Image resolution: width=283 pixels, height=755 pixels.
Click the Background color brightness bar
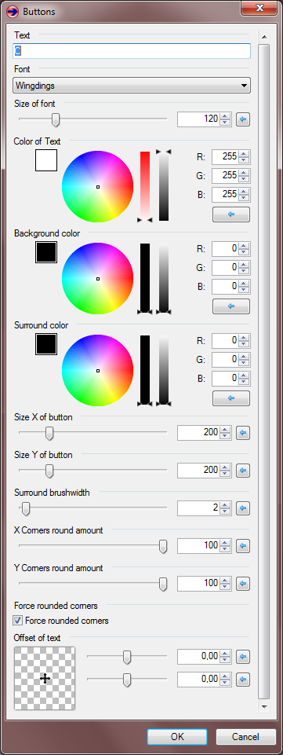pos(164,277)
